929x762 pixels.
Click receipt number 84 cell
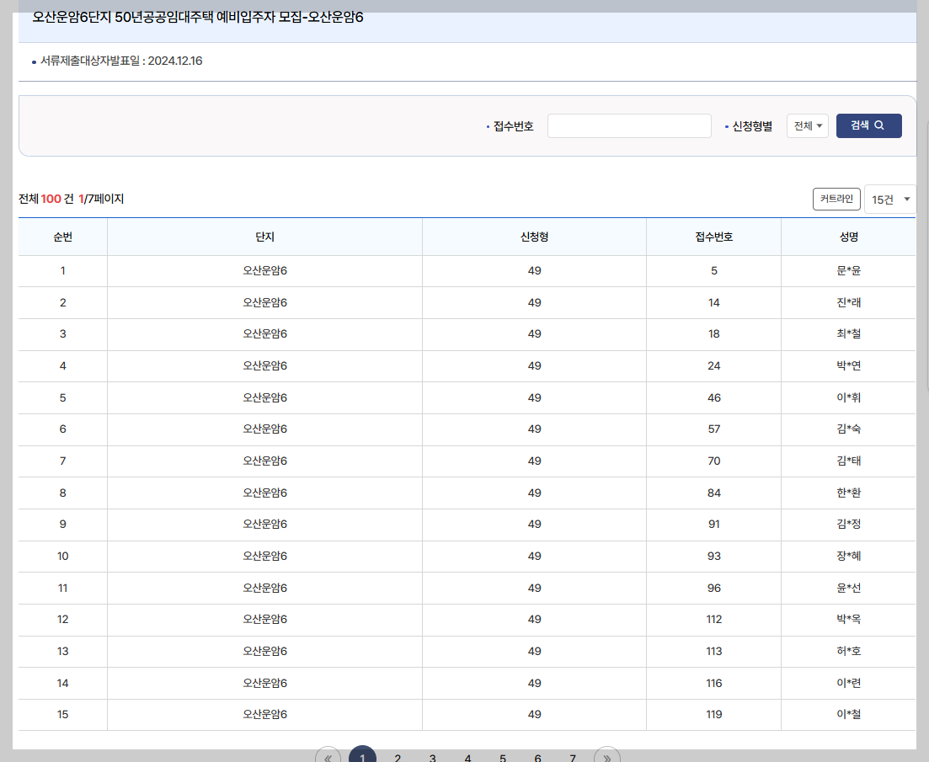point(714,493)
